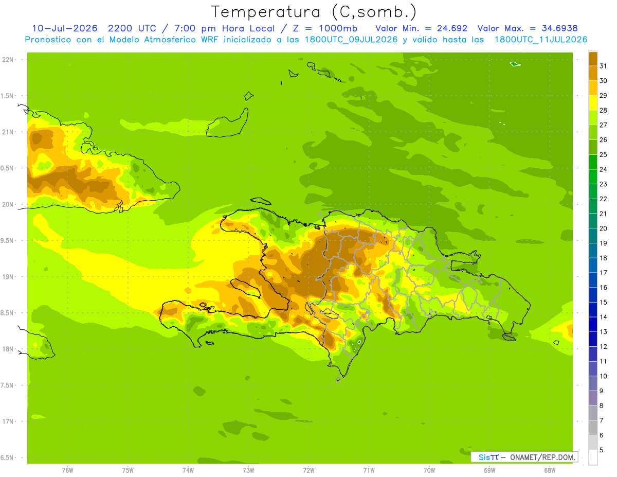This screenshot has width=617, height=477.
Task: Click the "7.5N" latitude axis label
Action: pyautogui.click(x=8, y=385)
